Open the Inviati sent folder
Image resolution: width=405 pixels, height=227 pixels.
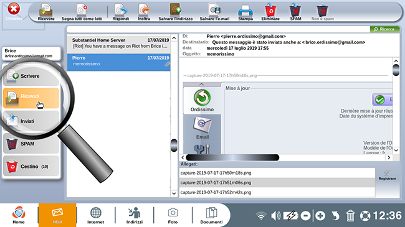31,121
